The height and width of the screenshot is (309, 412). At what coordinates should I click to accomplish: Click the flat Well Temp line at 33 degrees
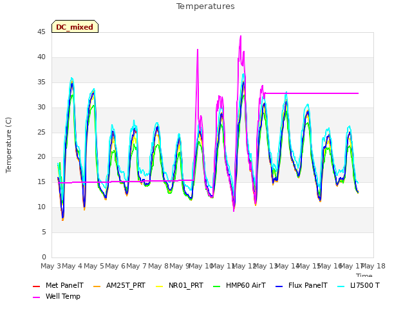point(312,93)
